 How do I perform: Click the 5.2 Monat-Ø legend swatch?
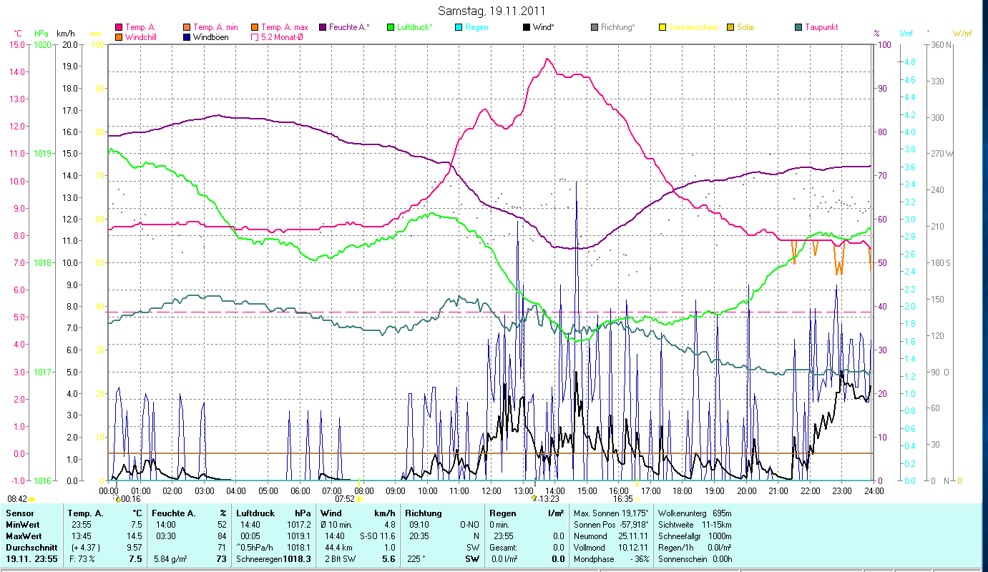(x=255, y=36)
